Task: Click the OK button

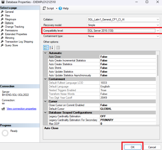Action: tap(133, 147)
